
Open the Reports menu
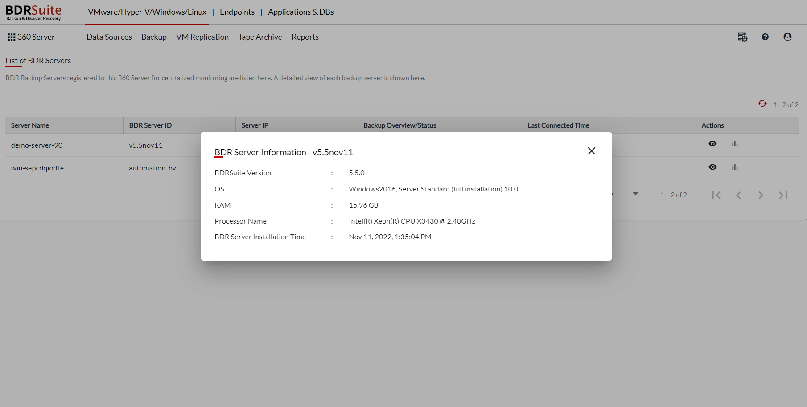point(305,37)
